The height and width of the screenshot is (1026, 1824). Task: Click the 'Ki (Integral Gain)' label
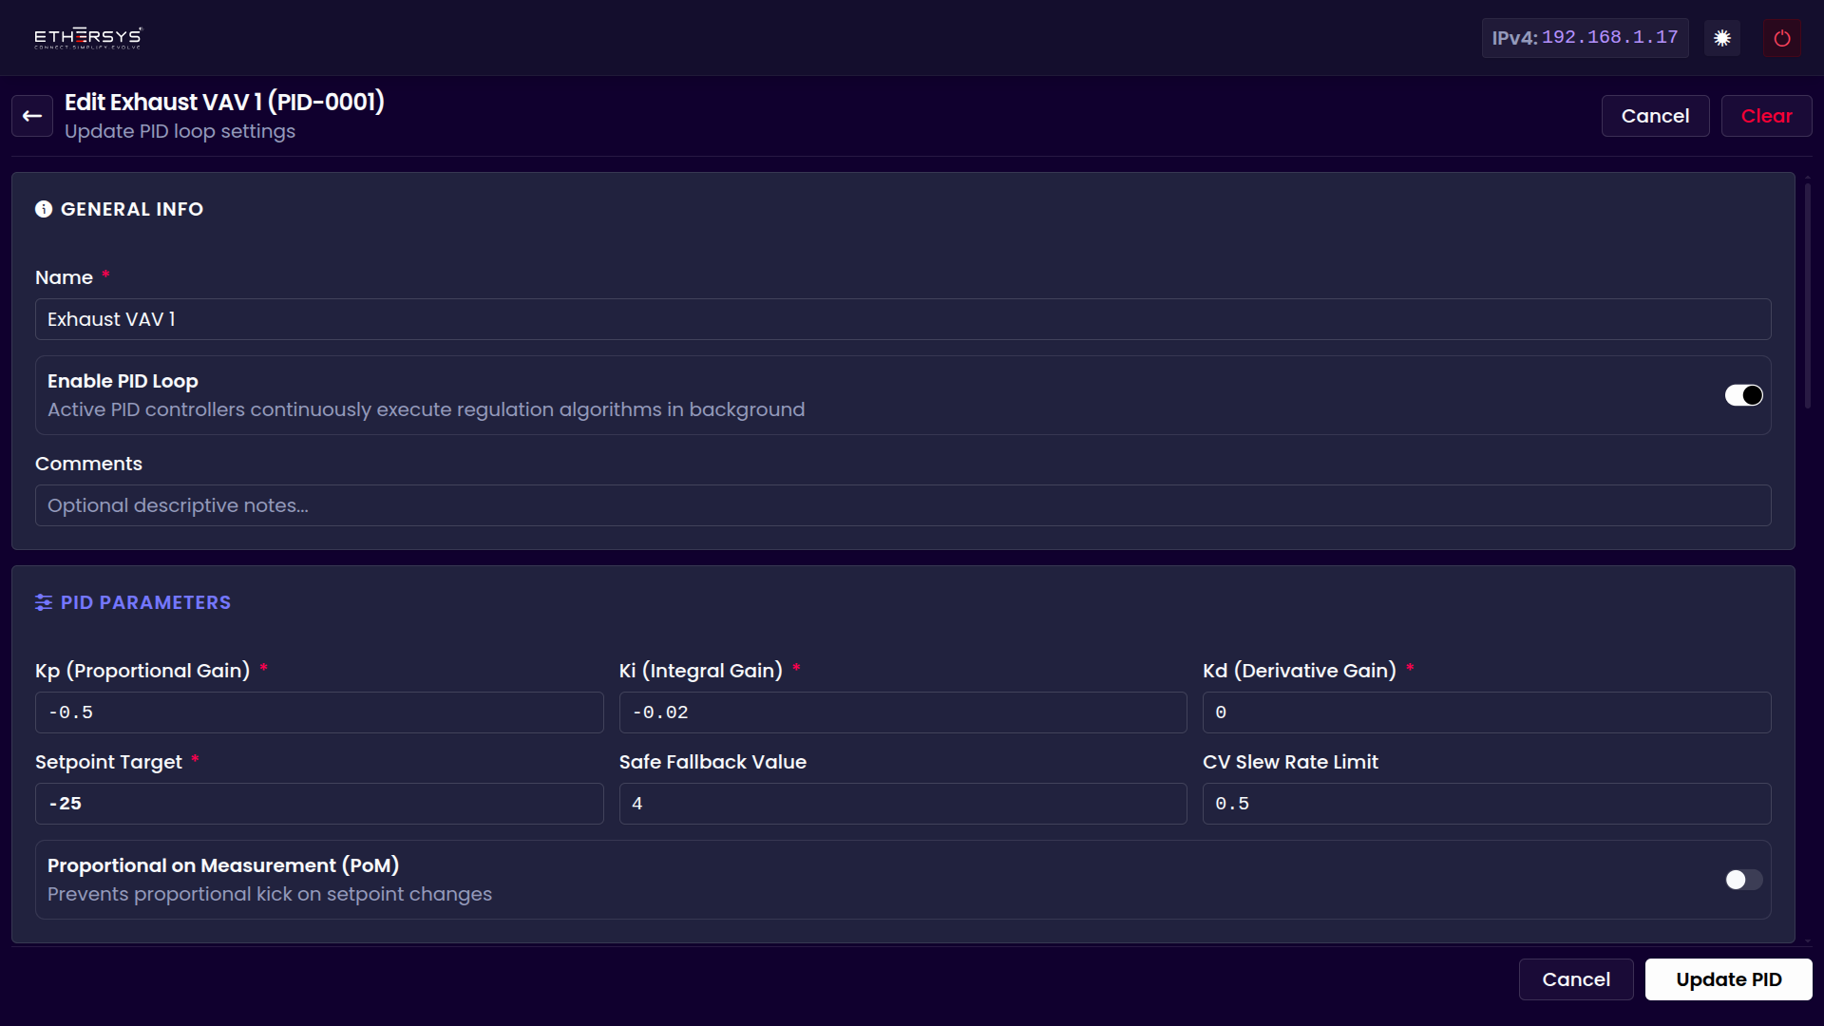click(x=701, y=671)
